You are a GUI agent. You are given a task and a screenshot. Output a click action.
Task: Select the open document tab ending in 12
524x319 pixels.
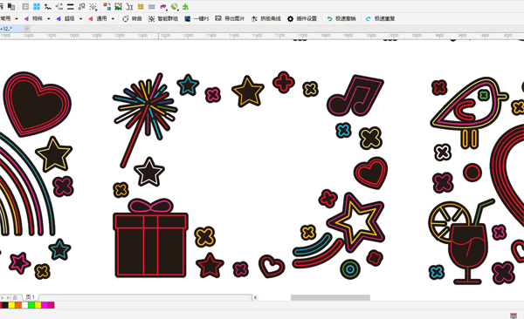pyautogui.click(x=10, y=29)
